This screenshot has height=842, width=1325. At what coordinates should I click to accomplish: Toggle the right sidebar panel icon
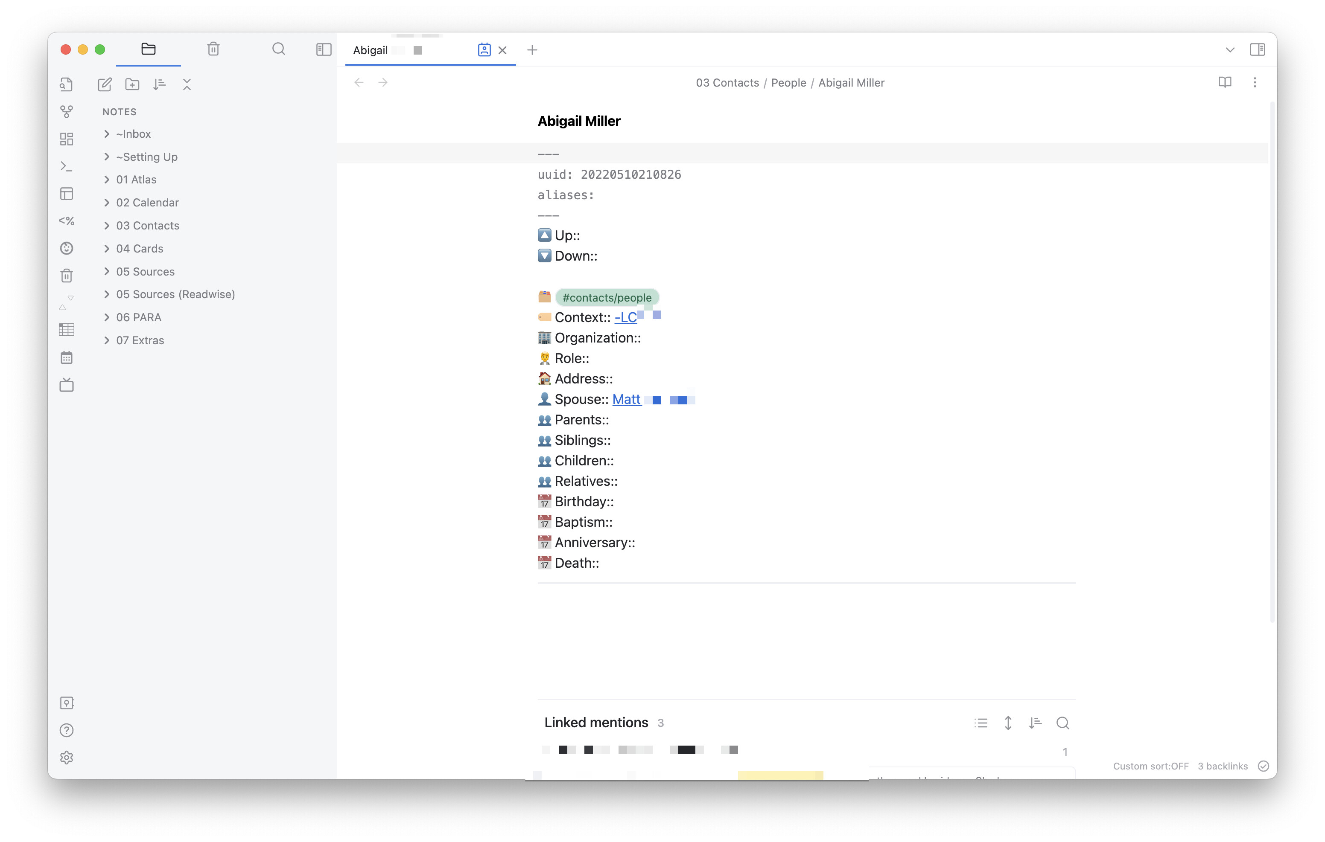pyautogui.click(x=1258, y=49)
